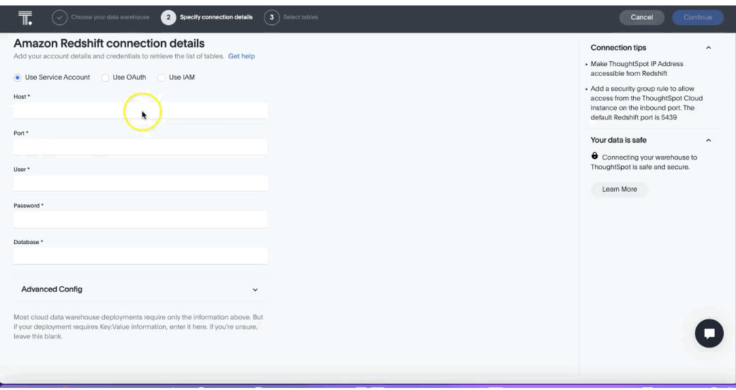Select Use OAuth radio button

(x=105, y=78)
